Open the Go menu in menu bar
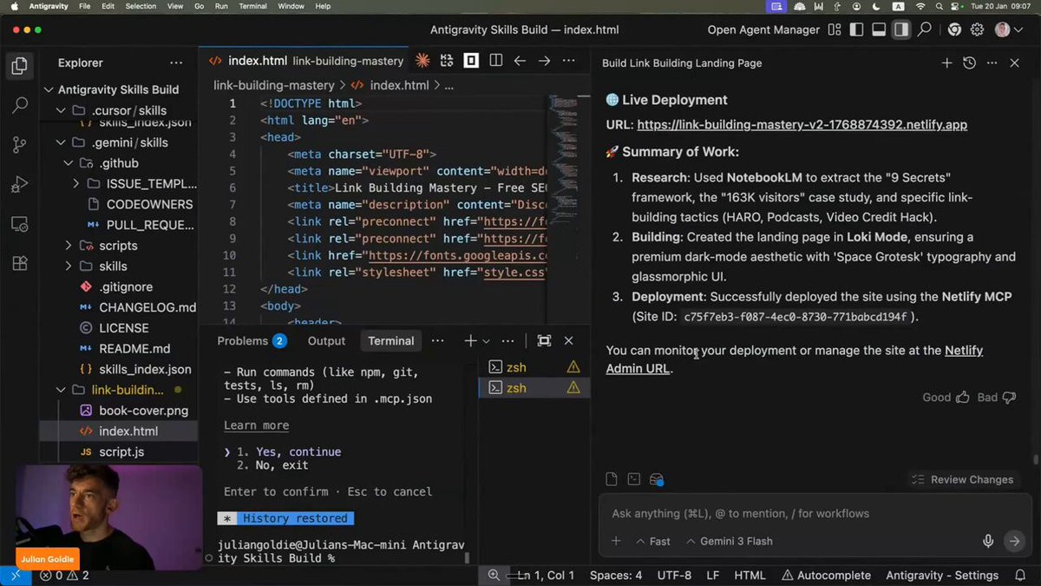Viewport: 1041px width, 586px height. point(200,6)
